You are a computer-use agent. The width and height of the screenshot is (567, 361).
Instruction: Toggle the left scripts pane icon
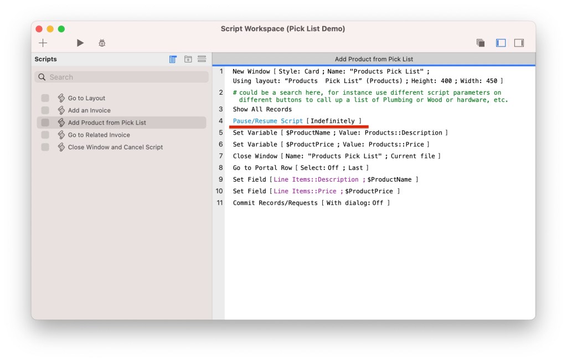click(x=501, y=43)
